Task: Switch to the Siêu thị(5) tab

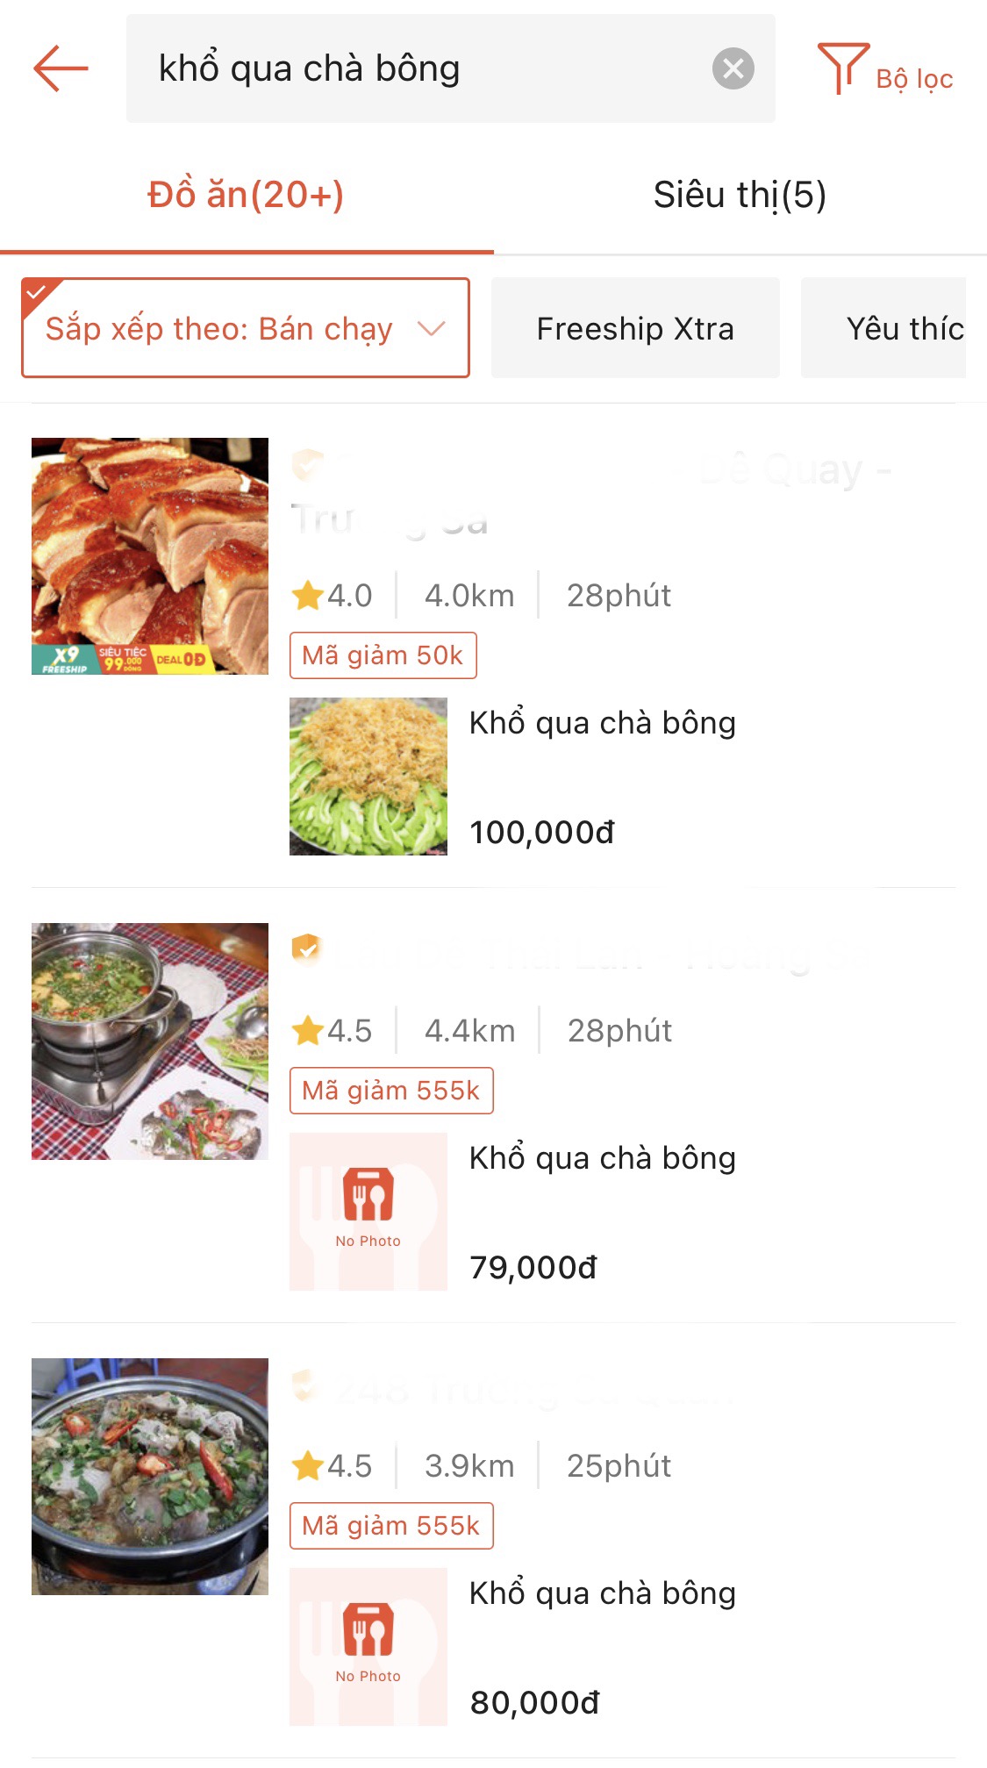Action: 740,195
